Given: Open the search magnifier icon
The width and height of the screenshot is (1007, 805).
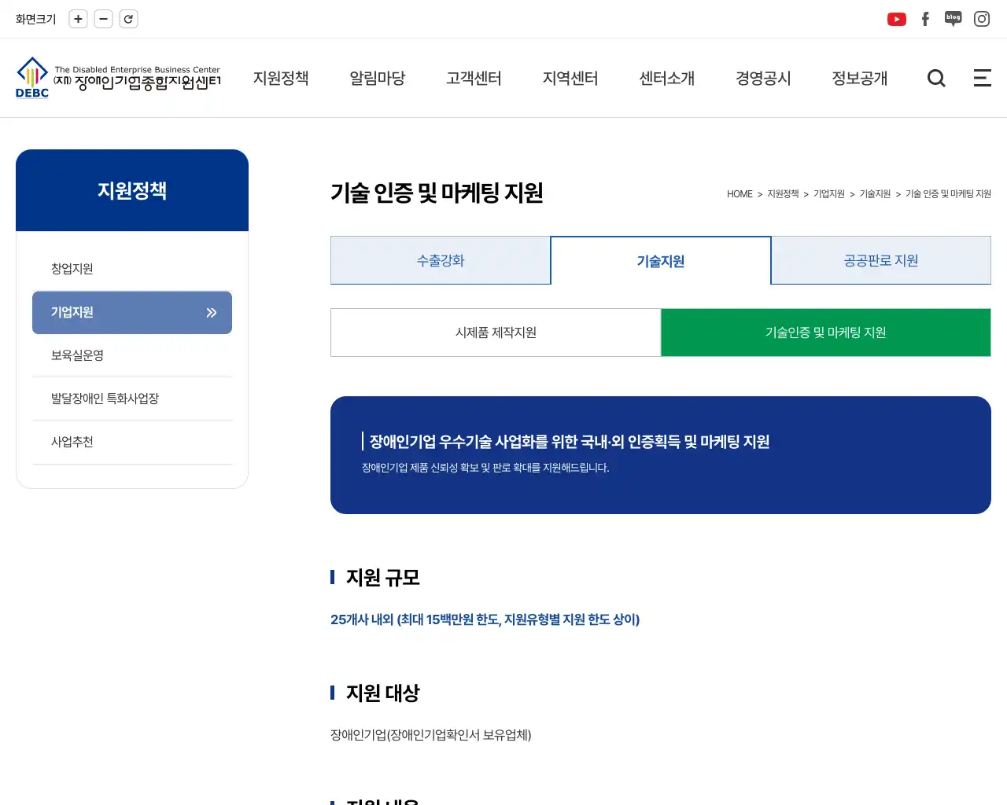Looking at the screenshot, I should click(x=936, y=78).
